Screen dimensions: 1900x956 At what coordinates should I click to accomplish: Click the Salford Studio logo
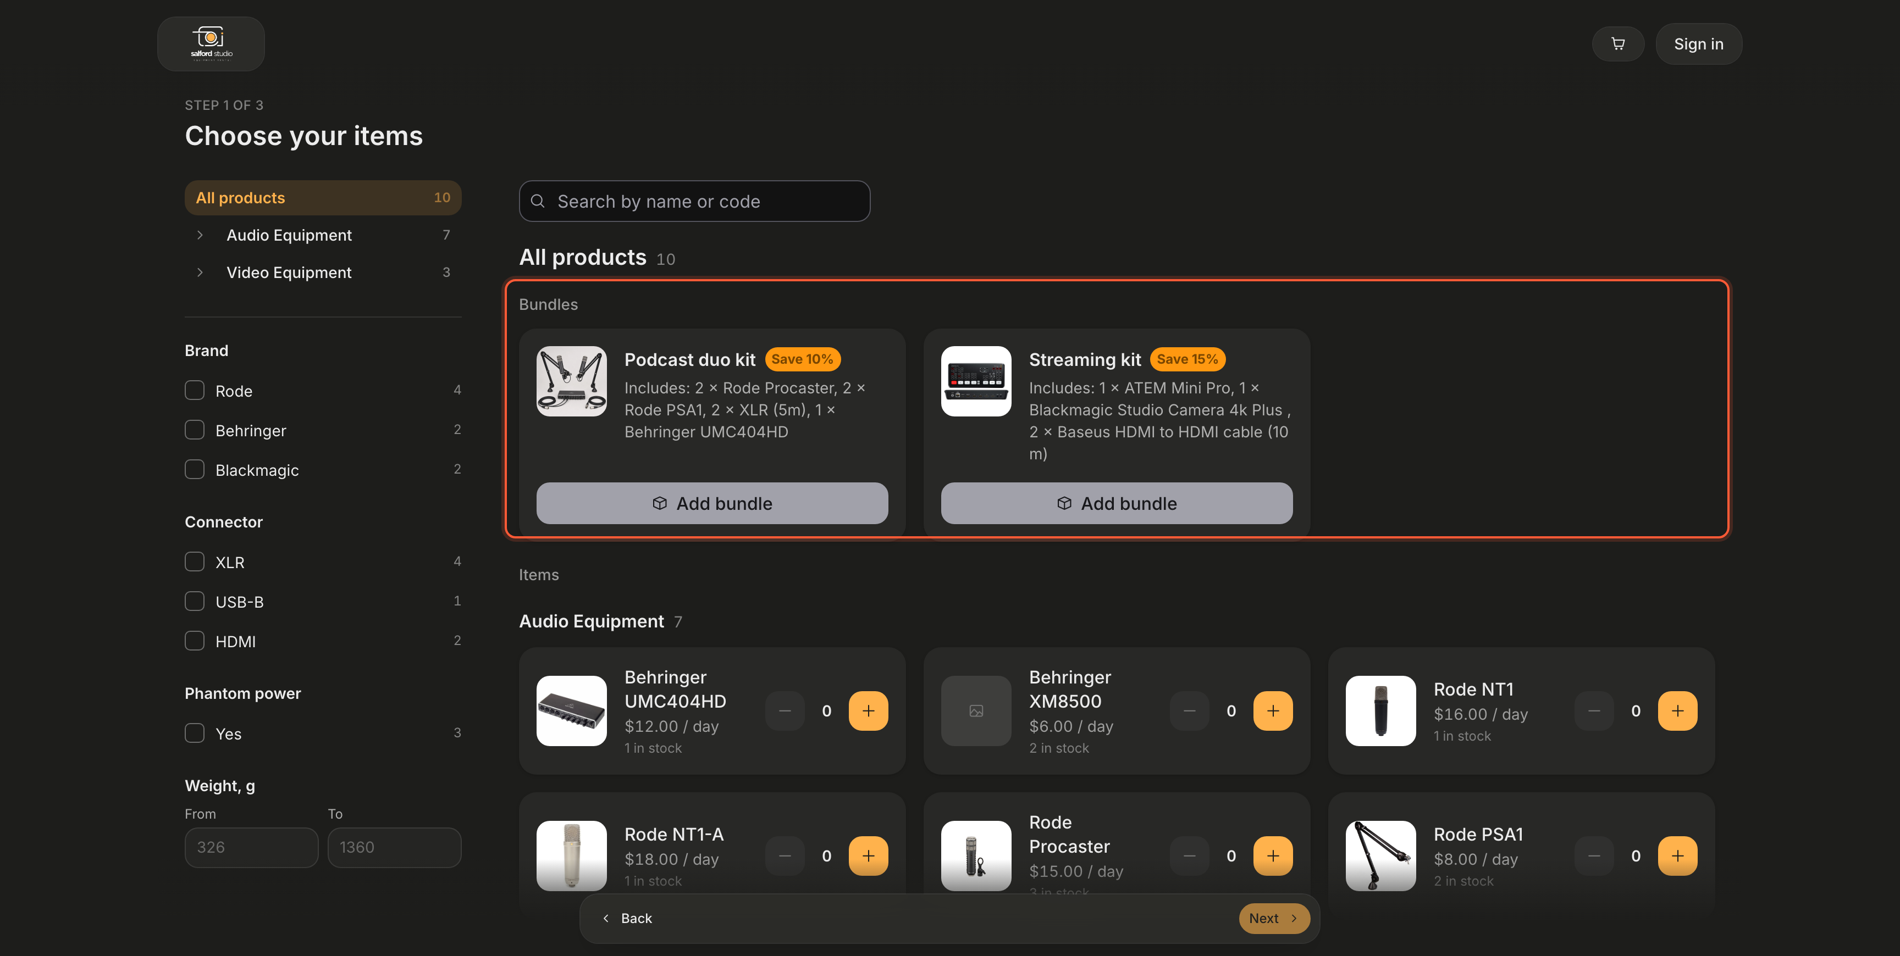(211, 44)
